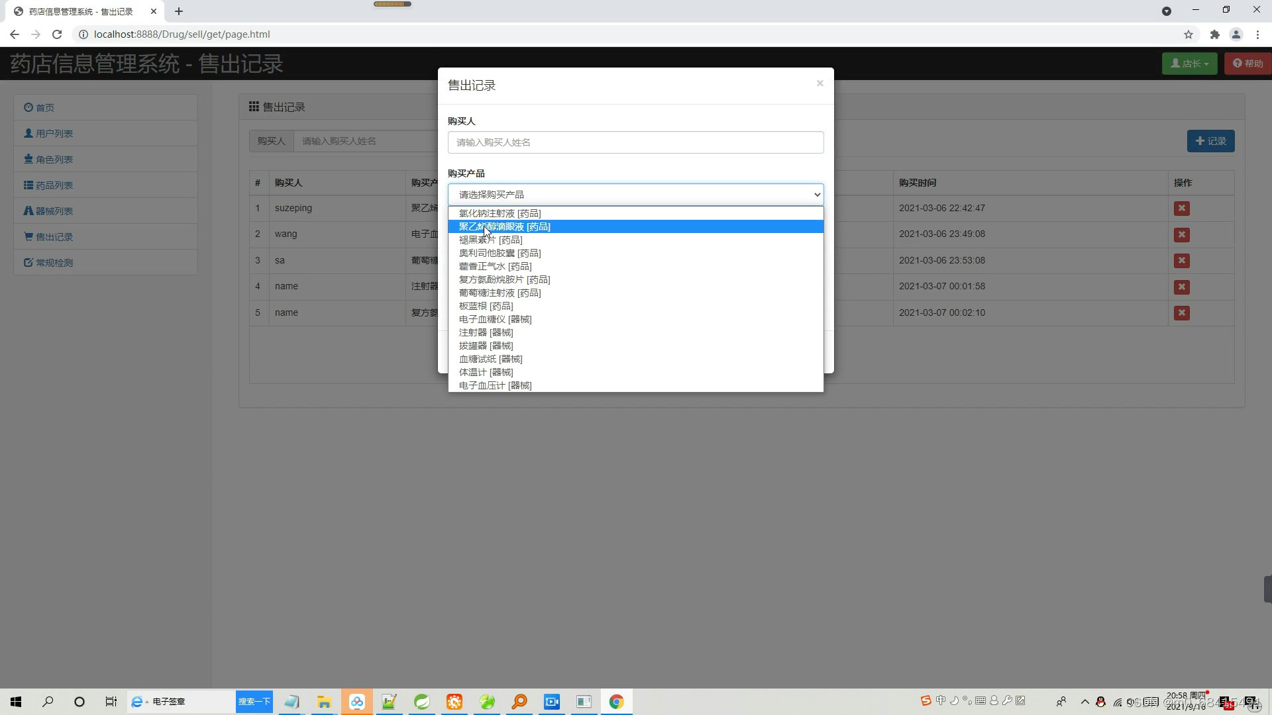Select the binoculars icon for 器械列表

[x=28, y=211]
